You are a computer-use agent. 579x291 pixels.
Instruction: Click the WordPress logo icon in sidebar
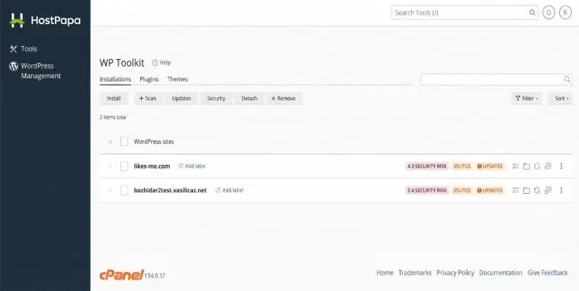[x=13, y=66]
